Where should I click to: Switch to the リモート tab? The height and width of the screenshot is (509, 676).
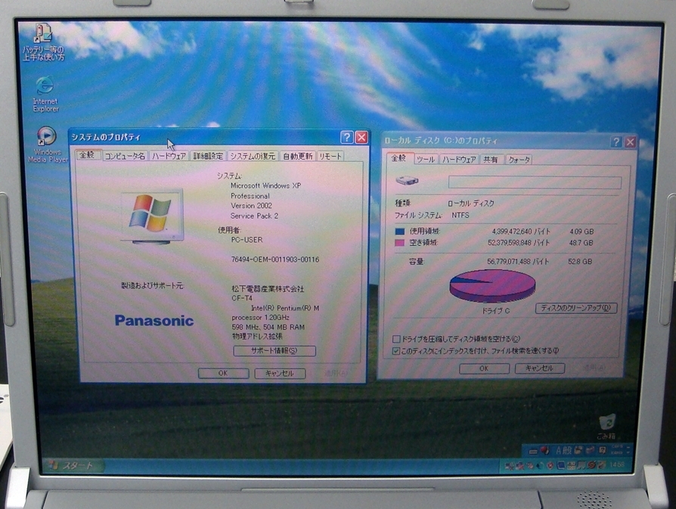tap(330, 156)
